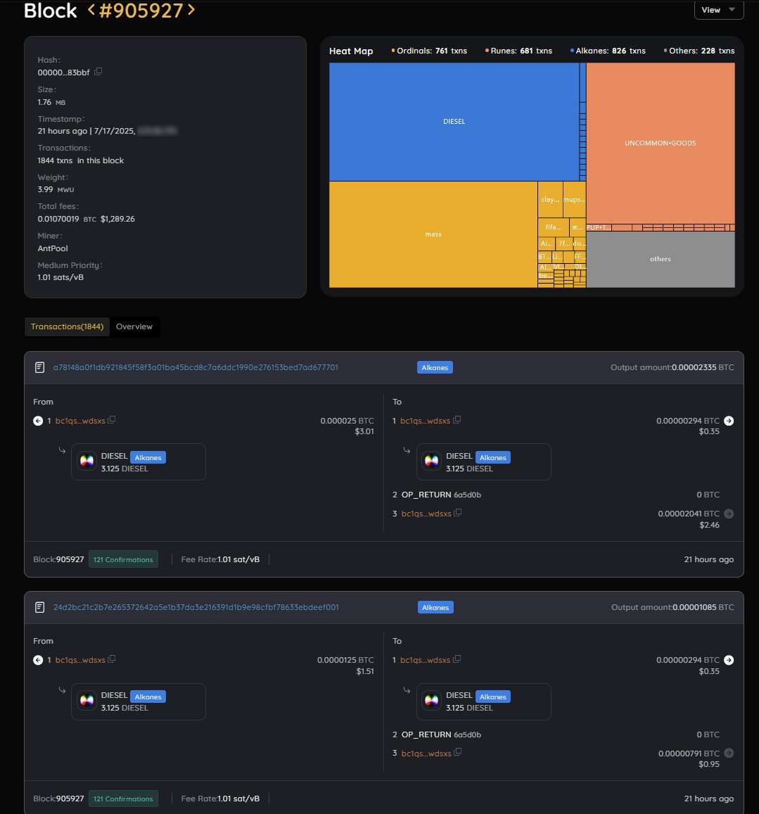Click 121 Confirmations badge in second transaction
This screenshot has height=814, width=759.
tap(124, 799)
